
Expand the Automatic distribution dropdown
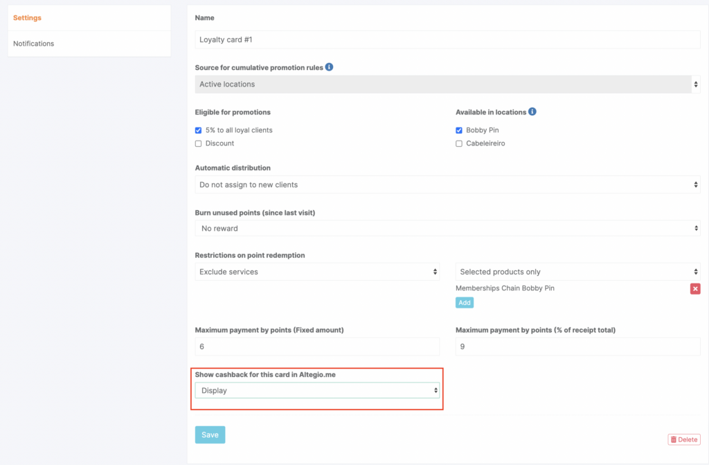pos(447,185)
